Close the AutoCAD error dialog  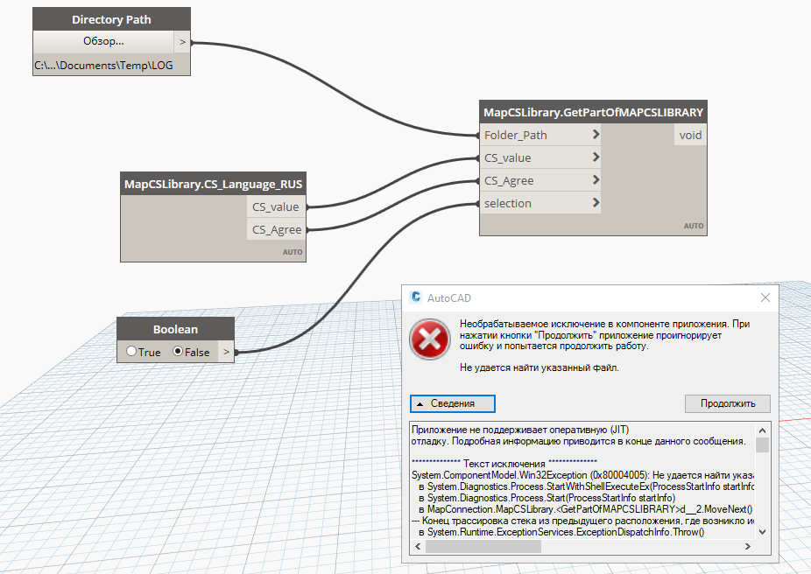pyautogui.click(x=765, y=297)
